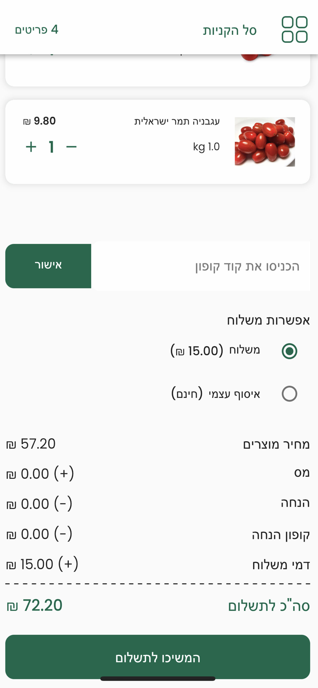Focus the הכניסו את קוד קופון input field
Viewport: 318px width, 688px height.
click(x=201, y=266)
